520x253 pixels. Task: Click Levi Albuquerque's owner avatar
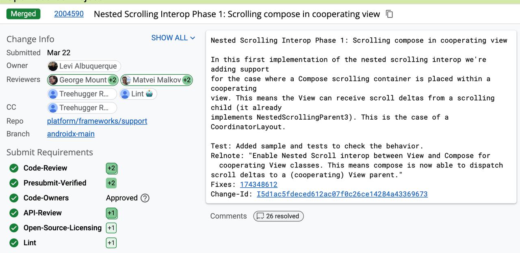click(x=53, y=66)
